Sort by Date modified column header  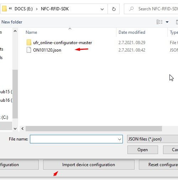132,32
